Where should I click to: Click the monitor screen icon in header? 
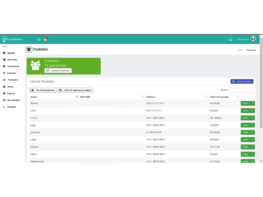230,39
